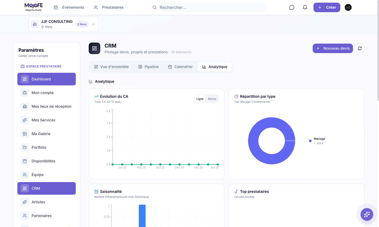Click the purple Mariage donut segment

[x=272, y=123]
